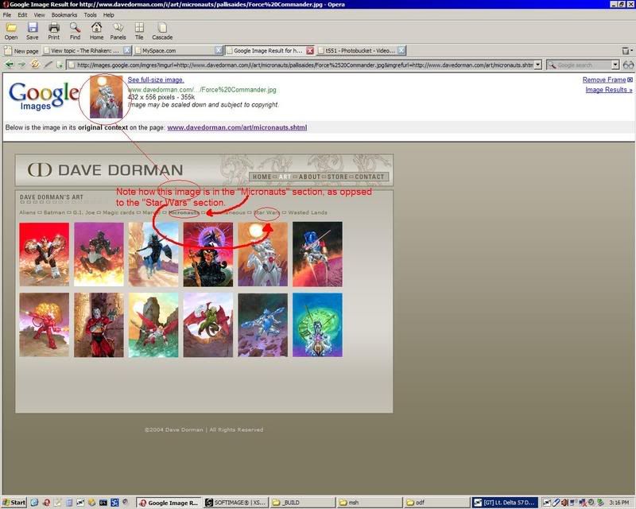
Task: Reload page with orange reload icon
Action: click(x=35, y=64)
